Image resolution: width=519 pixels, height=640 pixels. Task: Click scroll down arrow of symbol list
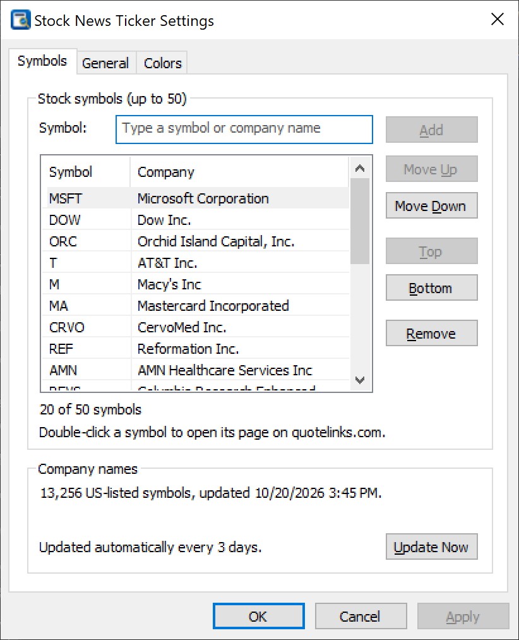(360, 380)
